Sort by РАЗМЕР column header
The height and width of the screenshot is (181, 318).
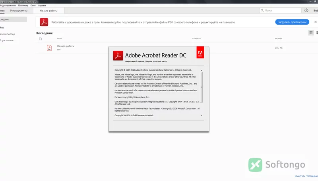(279, 39)
